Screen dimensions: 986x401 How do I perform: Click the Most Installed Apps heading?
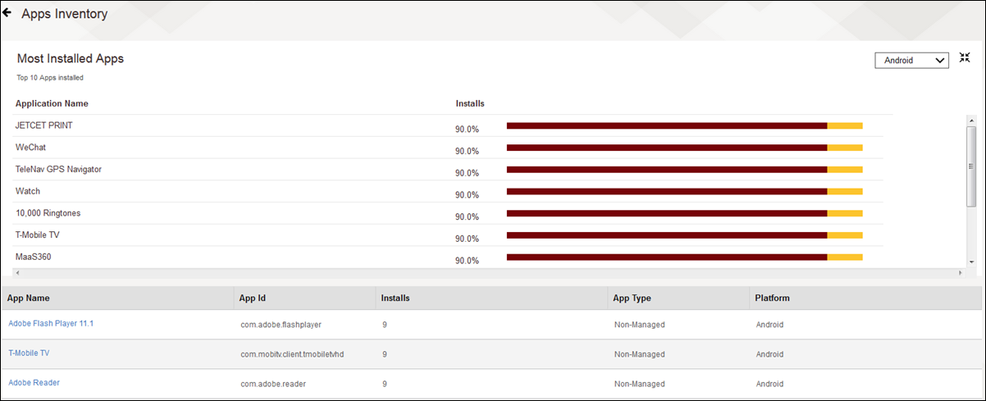71,59
